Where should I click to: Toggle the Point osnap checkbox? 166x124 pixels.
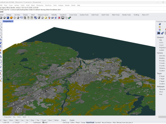point(8,120)
